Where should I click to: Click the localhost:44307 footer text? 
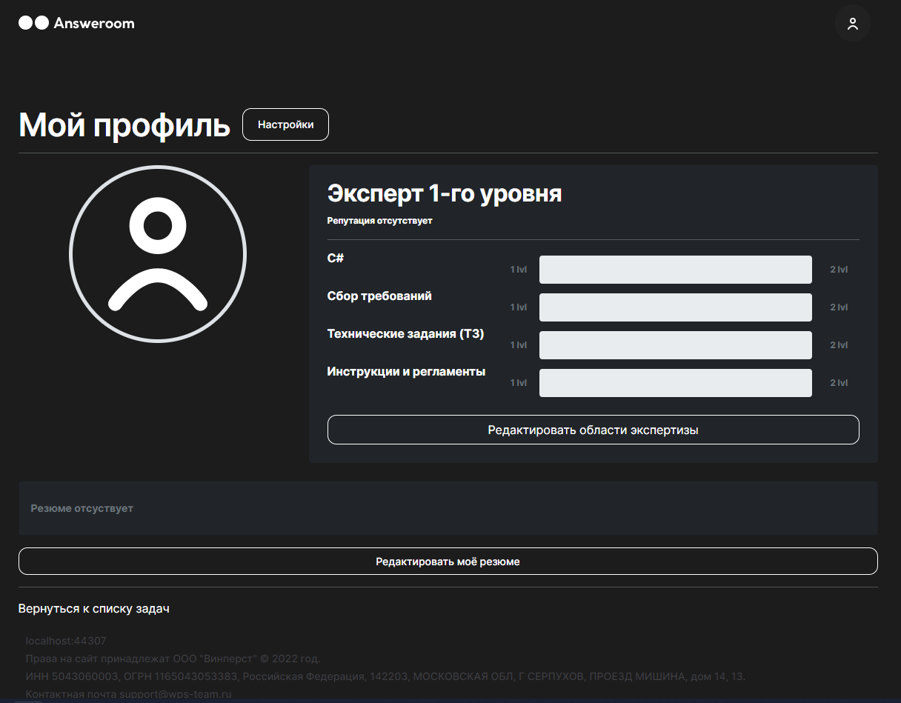pos(66,641)
